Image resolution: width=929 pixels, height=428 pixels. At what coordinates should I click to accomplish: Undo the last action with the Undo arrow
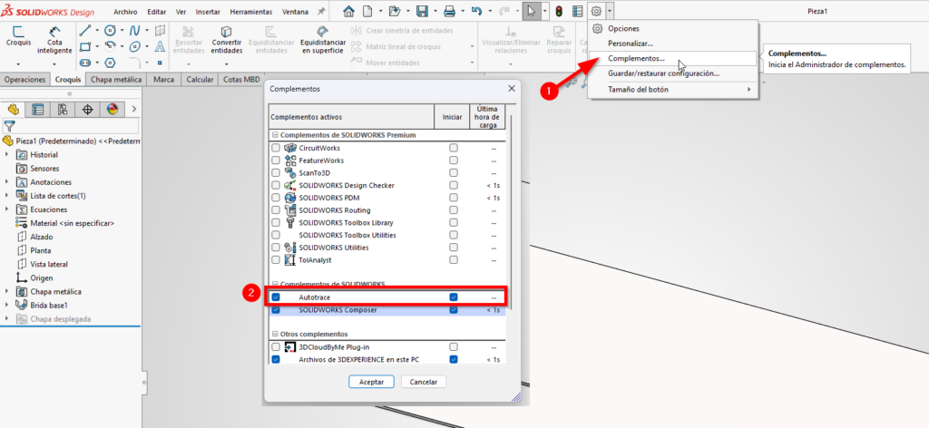click(476, 11)
